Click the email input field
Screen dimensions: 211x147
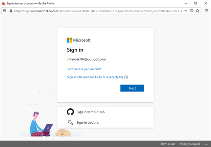pos(105,59)
